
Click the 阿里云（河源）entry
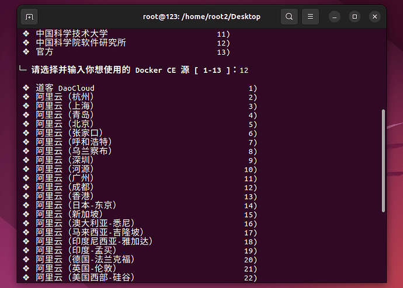click(x=65, y=169)
